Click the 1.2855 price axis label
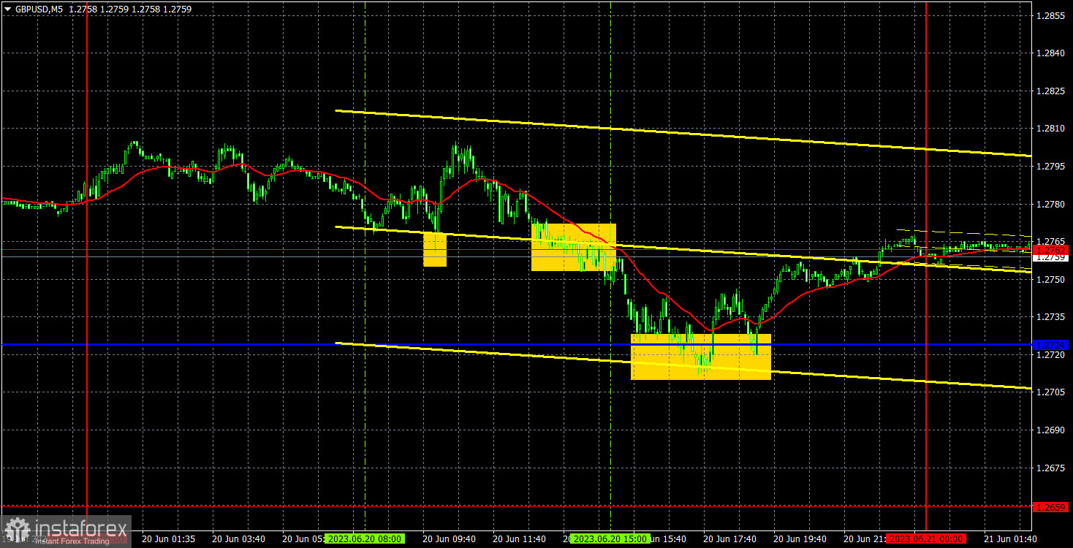The image size is (1073, 548). coord(1051,15)
